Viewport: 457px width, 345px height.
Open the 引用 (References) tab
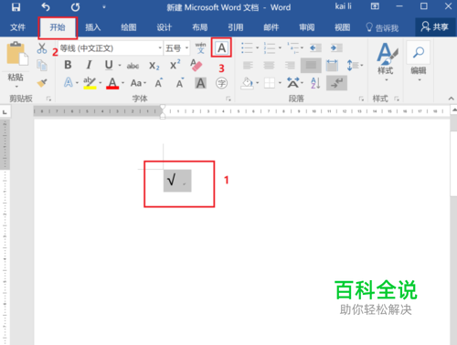coord(236,27)
